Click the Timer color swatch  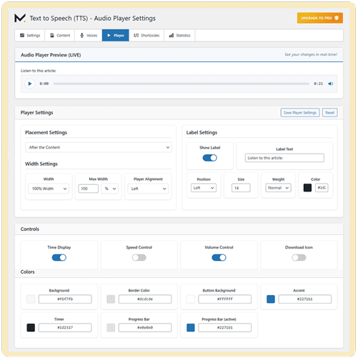coord(31,328)
